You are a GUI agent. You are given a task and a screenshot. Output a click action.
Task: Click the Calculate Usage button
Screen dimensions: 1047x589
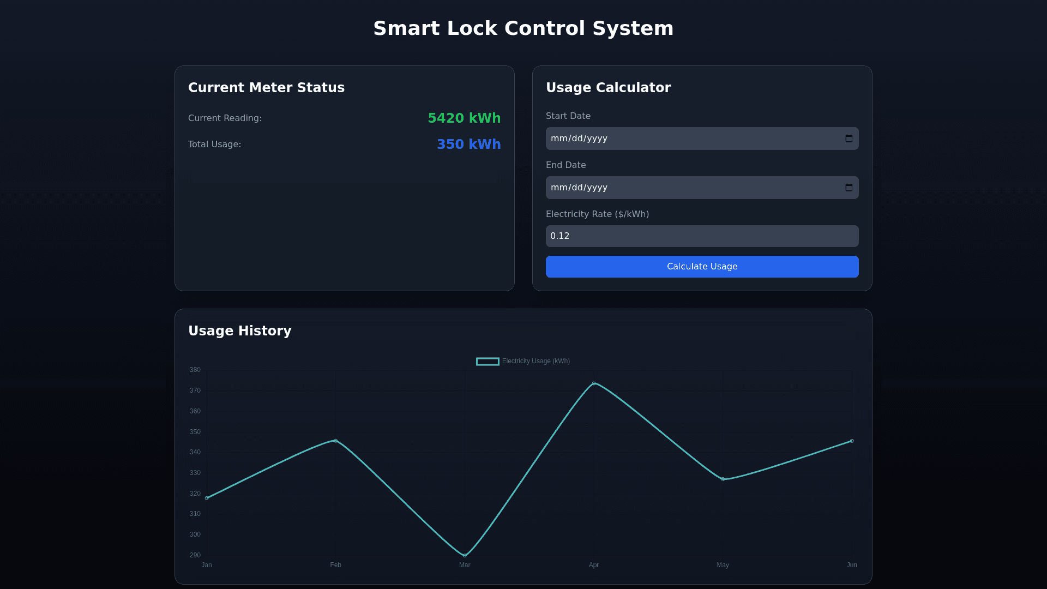click(x=702, y=267)
